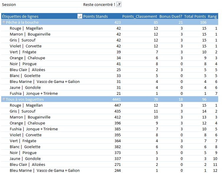The height and width of the screenshot is (173, 222).
Task: Select the Points_Classement column header
Action: point(140,16)
